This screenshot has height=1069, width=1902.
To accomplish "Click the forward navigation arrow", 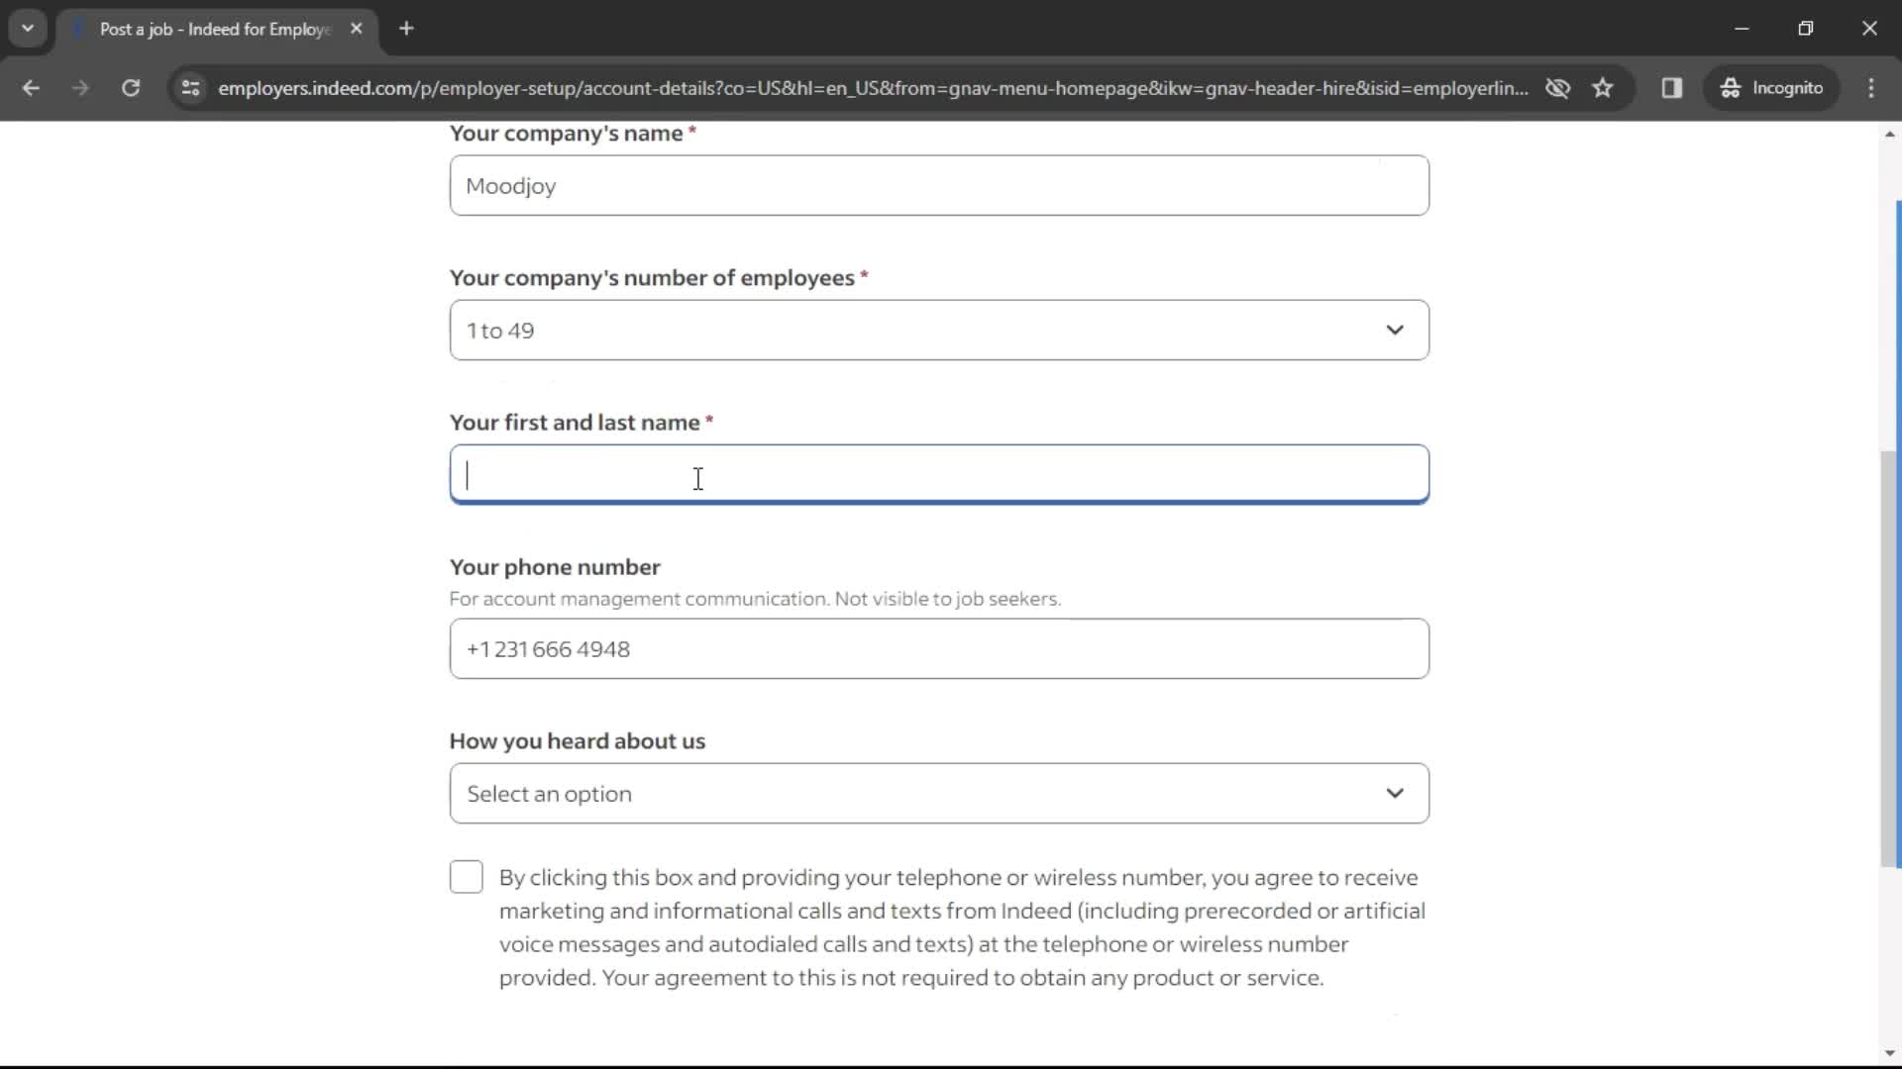I will [x=81, y=87].
